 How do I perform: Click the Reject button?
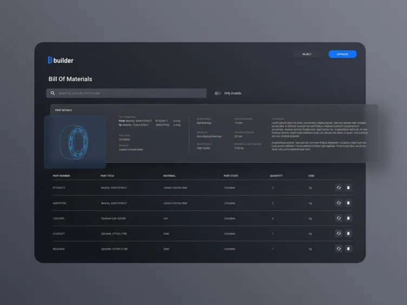(307, 54)
